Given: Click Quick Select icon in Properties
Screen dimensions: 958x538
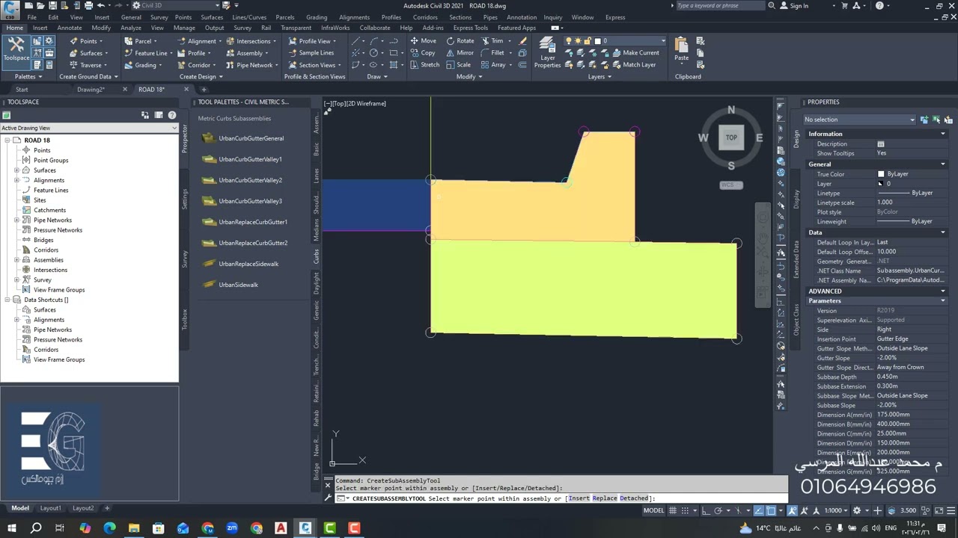Looking at the screenshot, I should click(948, 120).
